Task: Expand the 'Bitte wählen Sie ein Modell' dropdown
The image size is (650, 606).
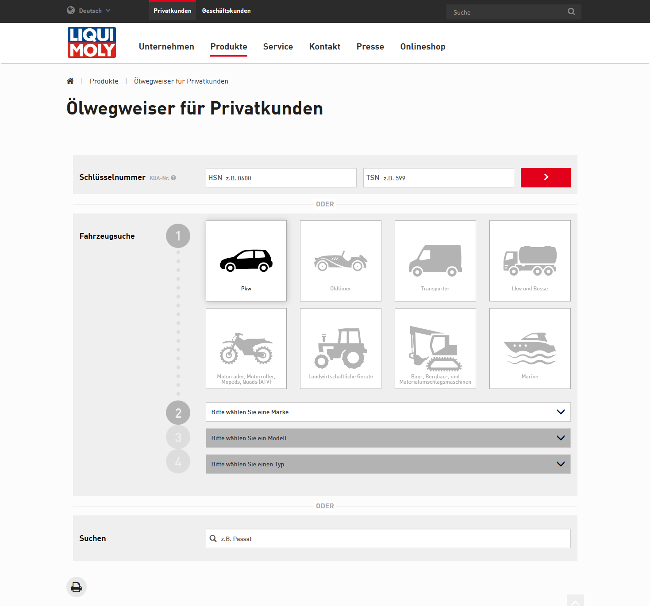Action: point(388,438)
